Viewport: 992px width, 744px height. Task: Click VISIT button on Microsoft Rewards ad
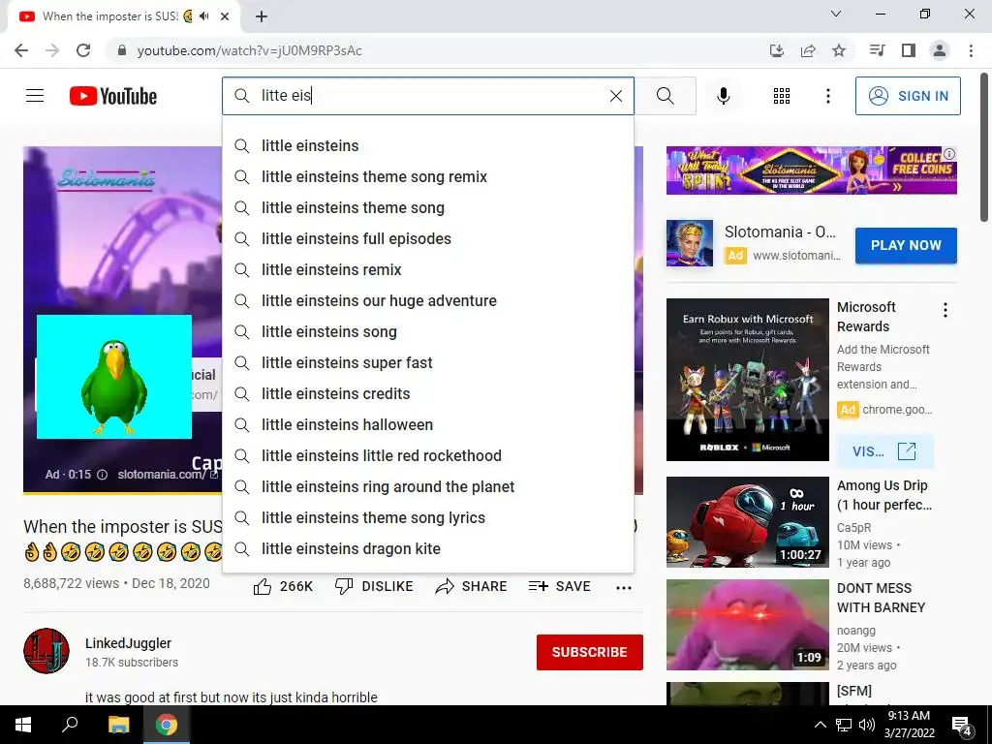tap(884, 451)
